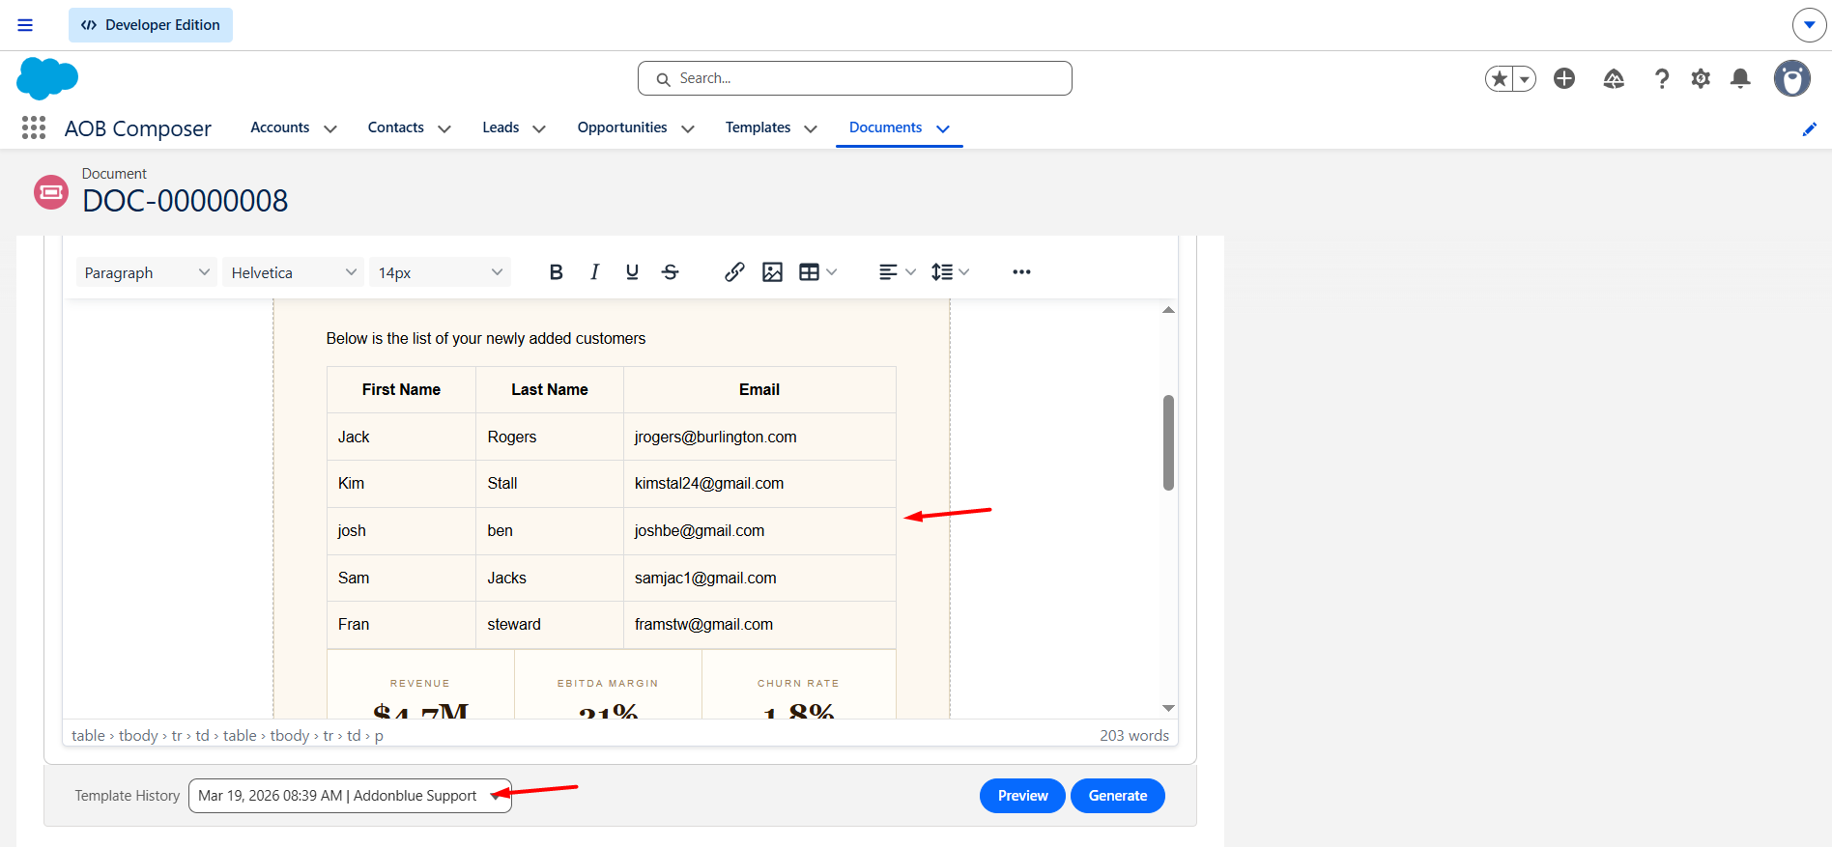This screenshot has width=1832, height=847.
Task: Click the jrogers@burlington.com email cell
Action: coord(759,437)
